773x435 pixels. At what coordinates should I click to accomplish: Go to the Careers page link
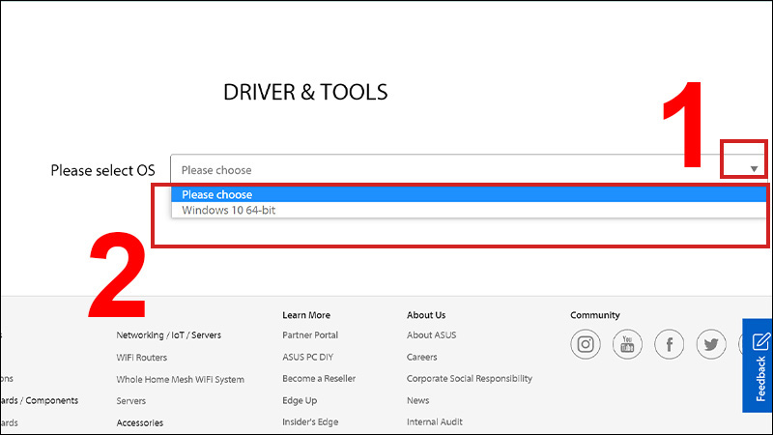422,357
